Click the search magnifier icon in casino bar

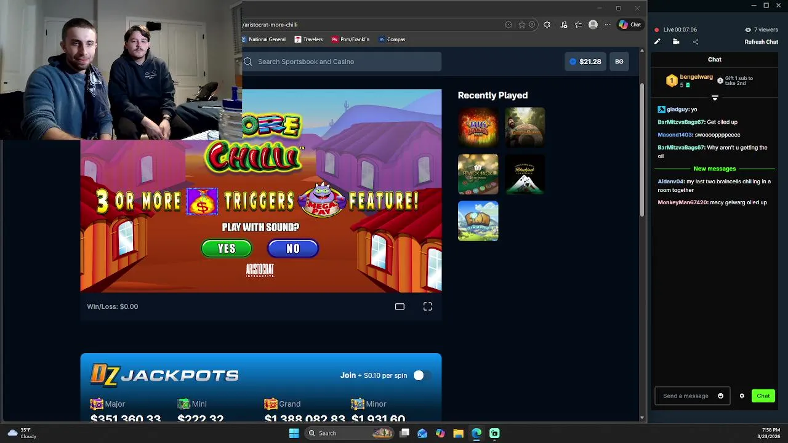tap(248, 62)
